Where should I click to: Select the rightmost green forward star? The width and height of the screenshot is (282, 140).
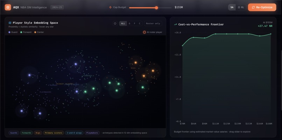coord(143,87)
